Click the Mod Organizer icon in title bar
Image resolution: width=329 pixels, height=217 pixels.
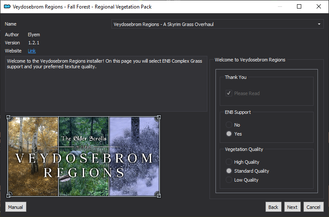(7, 7)
